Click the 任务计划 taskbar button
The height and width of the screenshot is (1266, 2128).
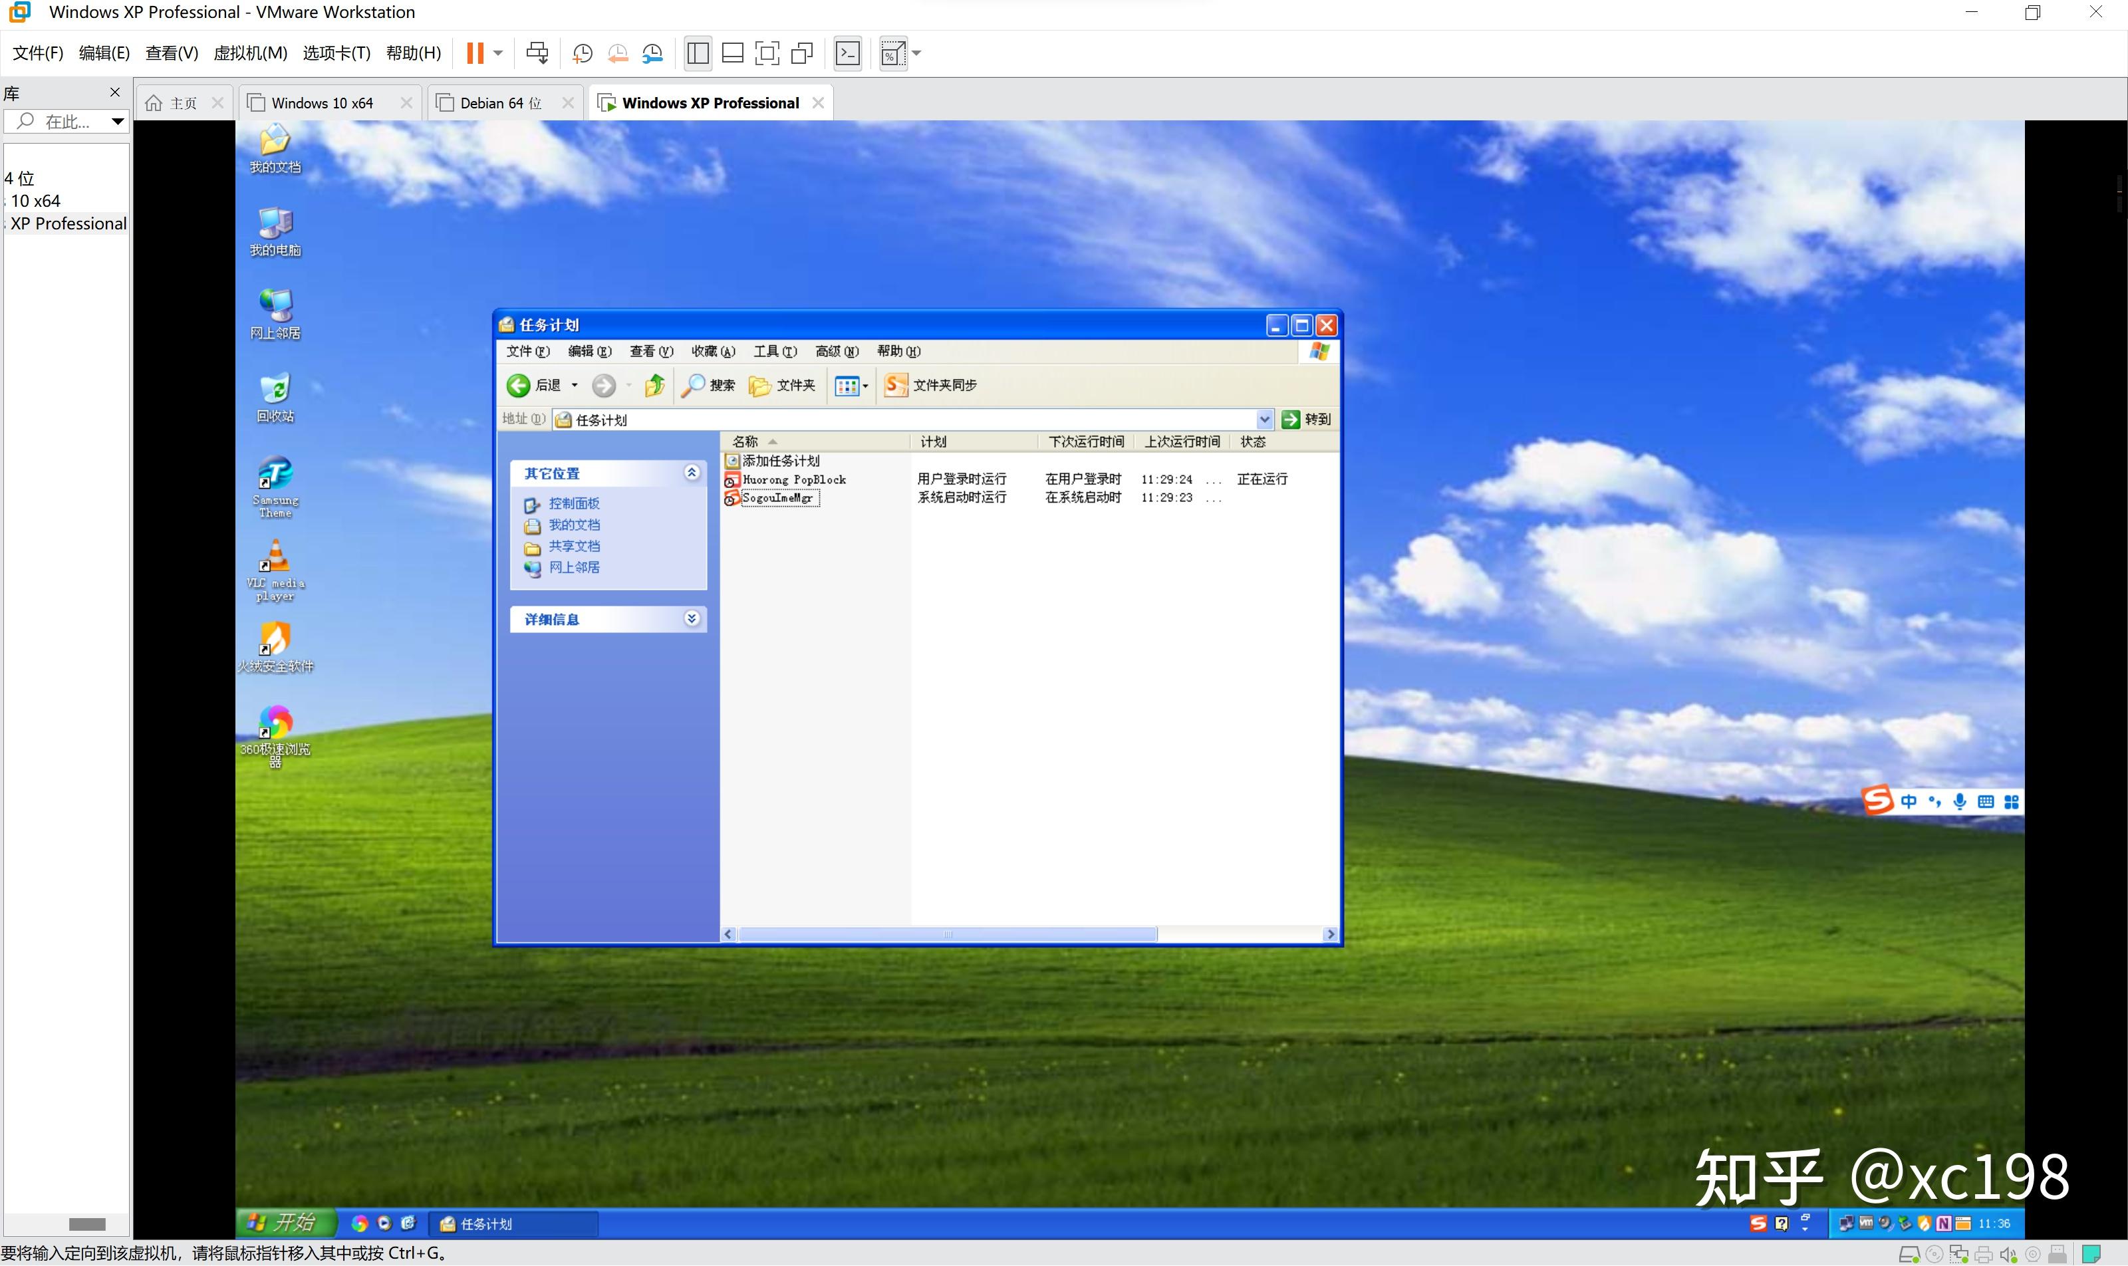pos(513,1225)
